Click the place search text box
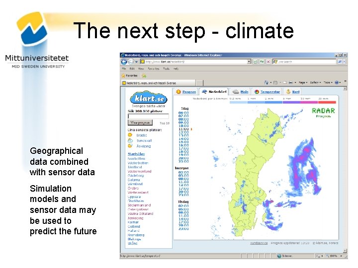This screenshot has height=268, width=358. click(x=148, y=116)
